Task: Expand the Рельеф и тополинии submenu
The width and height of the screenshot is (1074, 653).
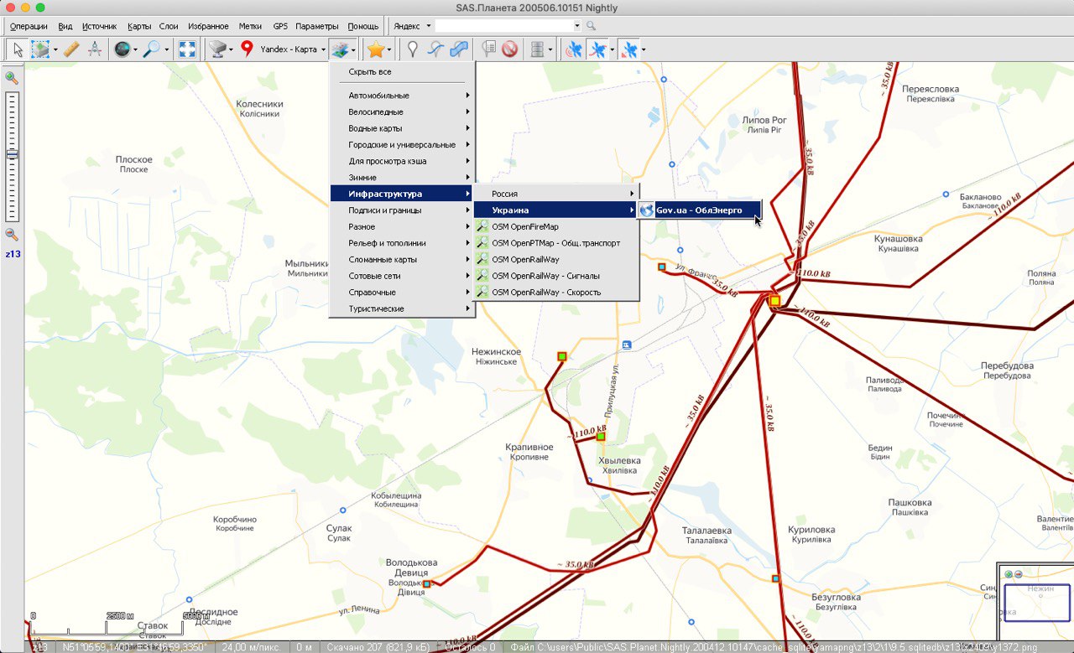Action: click(403, 243)
